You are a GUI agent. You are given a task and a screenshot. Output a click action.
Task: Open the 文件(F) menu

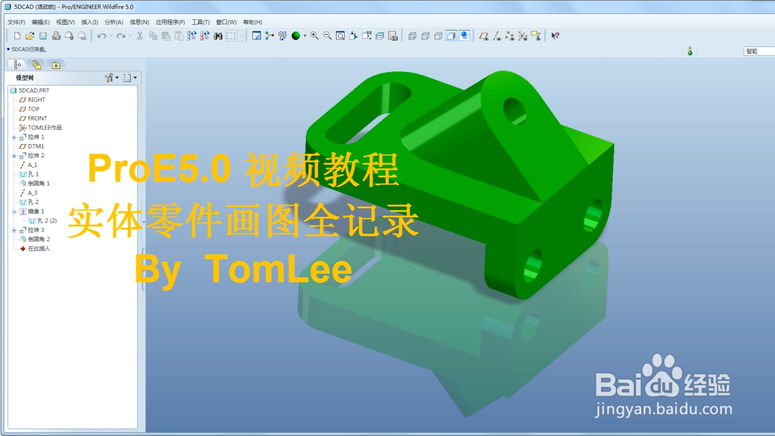pyautogui.click(x=16, y=22)
